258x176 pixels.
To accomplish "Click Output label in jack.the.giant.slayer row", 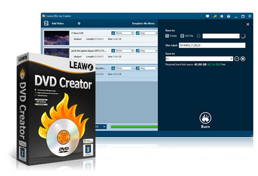I will (77, 56).
